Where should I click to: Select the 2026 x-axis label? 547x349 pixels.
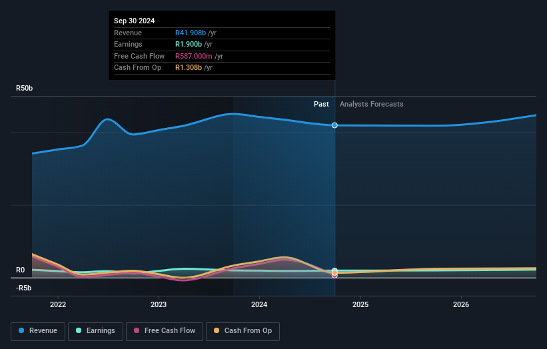tap(461, 304)
